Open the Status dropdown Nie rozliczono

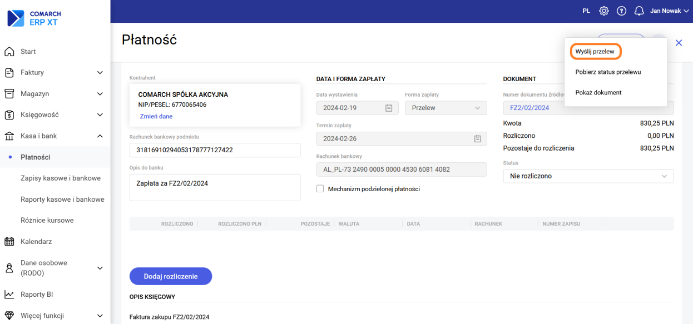pos(588,176)
